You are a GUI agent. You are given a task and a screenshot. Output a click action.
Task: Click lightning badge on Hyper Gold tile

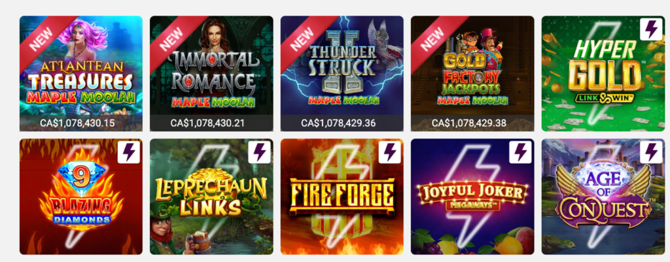651,29
